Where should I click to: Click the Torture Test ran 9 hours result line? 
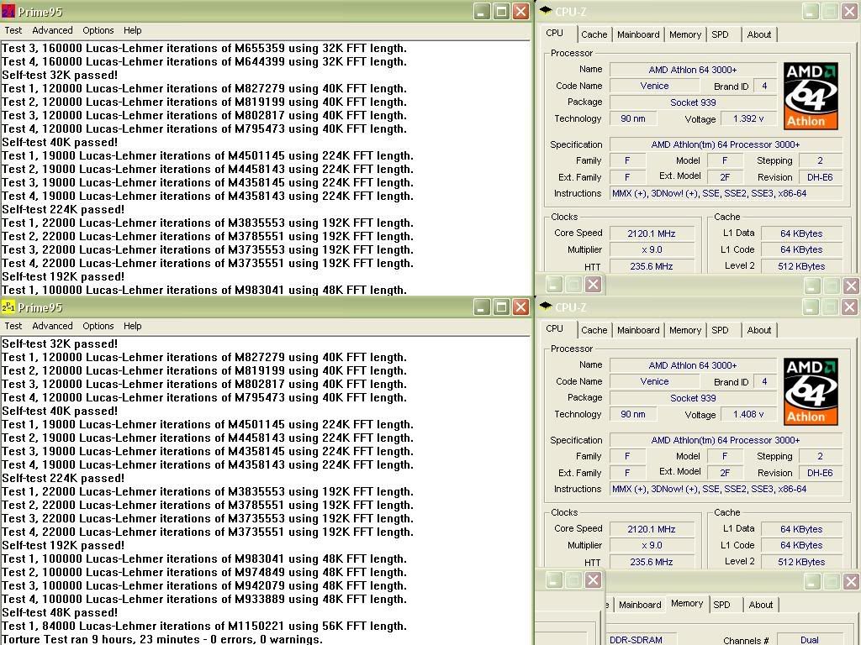[162, 639]
